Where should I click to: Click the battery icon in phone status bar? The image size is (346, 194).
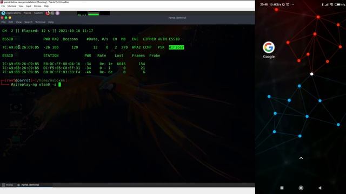337,4
